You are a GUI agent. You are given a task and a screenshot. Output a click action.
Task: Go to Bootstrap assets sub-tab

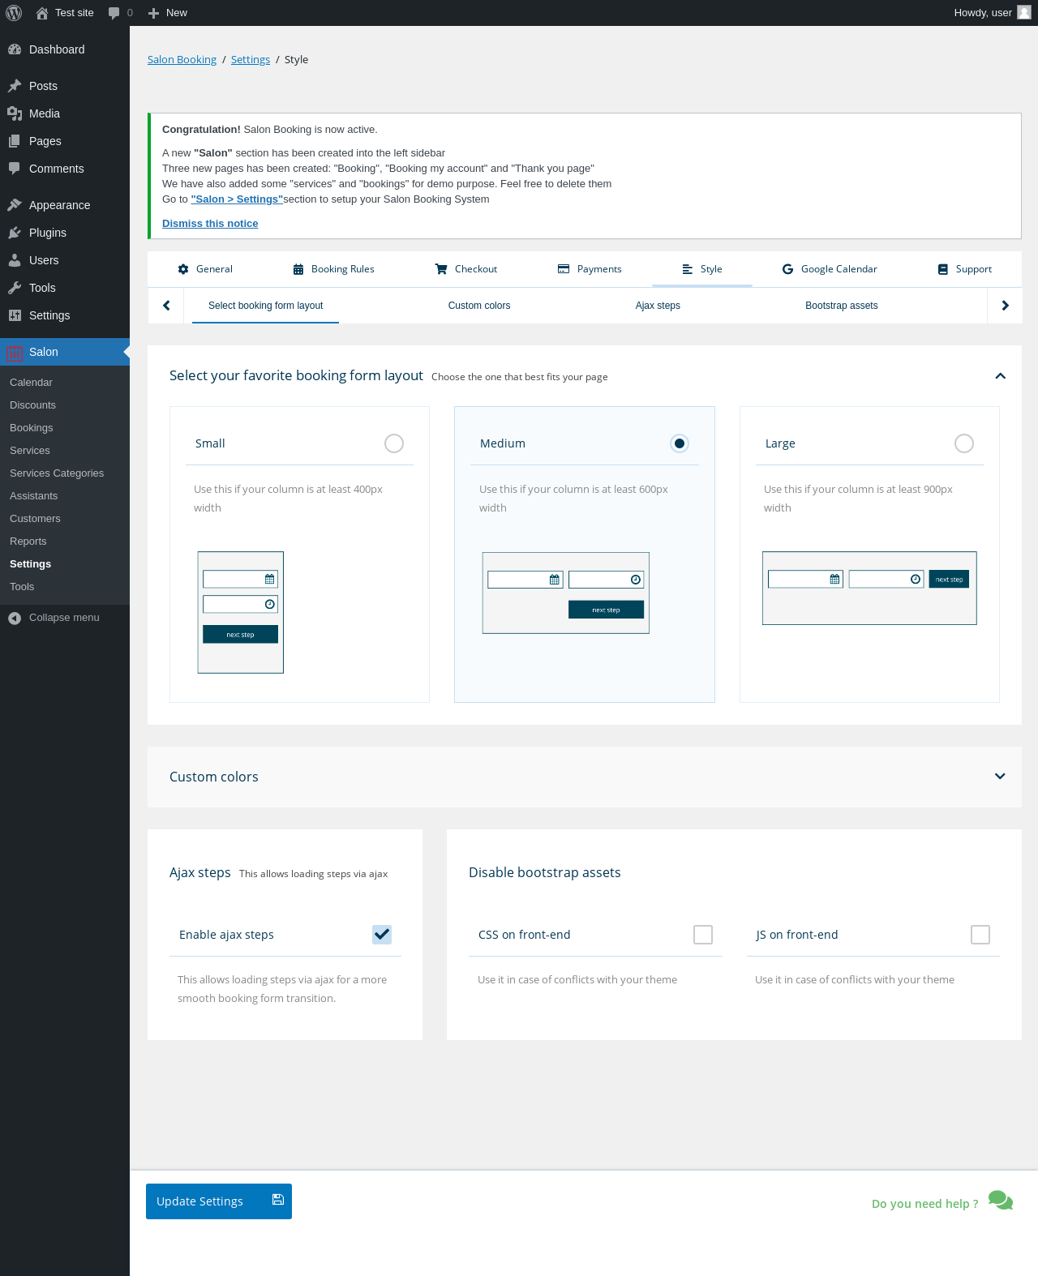pos(842,306)
